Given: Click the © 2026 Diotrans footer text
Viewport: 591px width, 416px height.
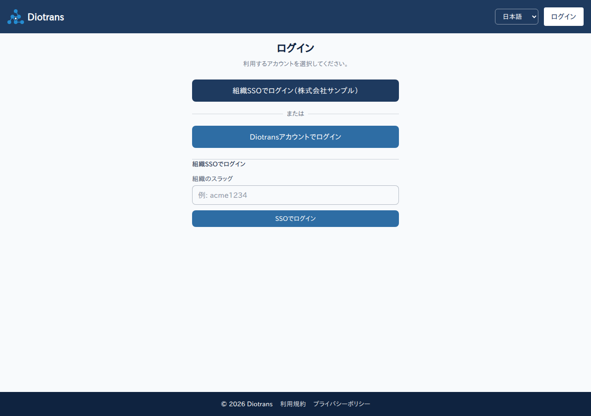Looking at the screenshot, I should (247, 404).
